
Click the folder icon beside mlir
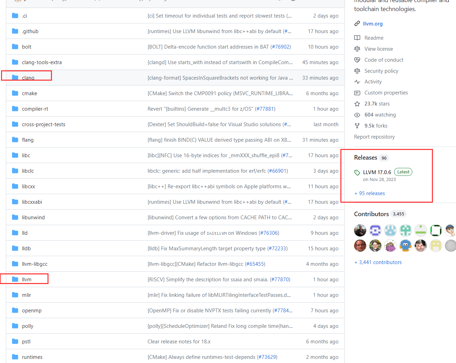tap(15, 295)
